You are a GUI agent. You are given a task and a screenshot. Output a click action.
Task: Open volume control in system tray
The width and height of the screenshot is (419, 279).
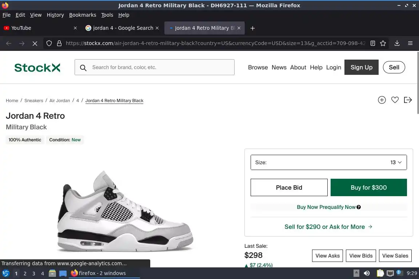pos(367,273)
